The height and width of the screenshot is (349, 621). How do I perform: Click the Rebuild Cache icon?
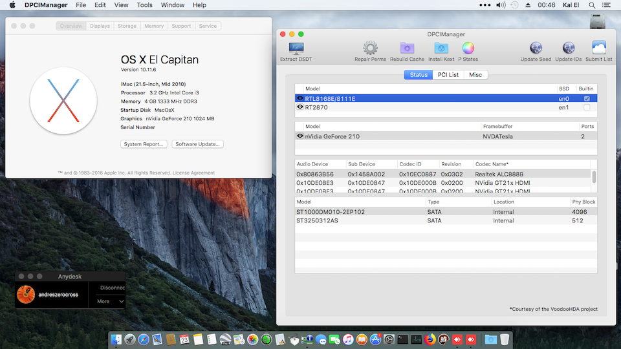tap(407, 48)
